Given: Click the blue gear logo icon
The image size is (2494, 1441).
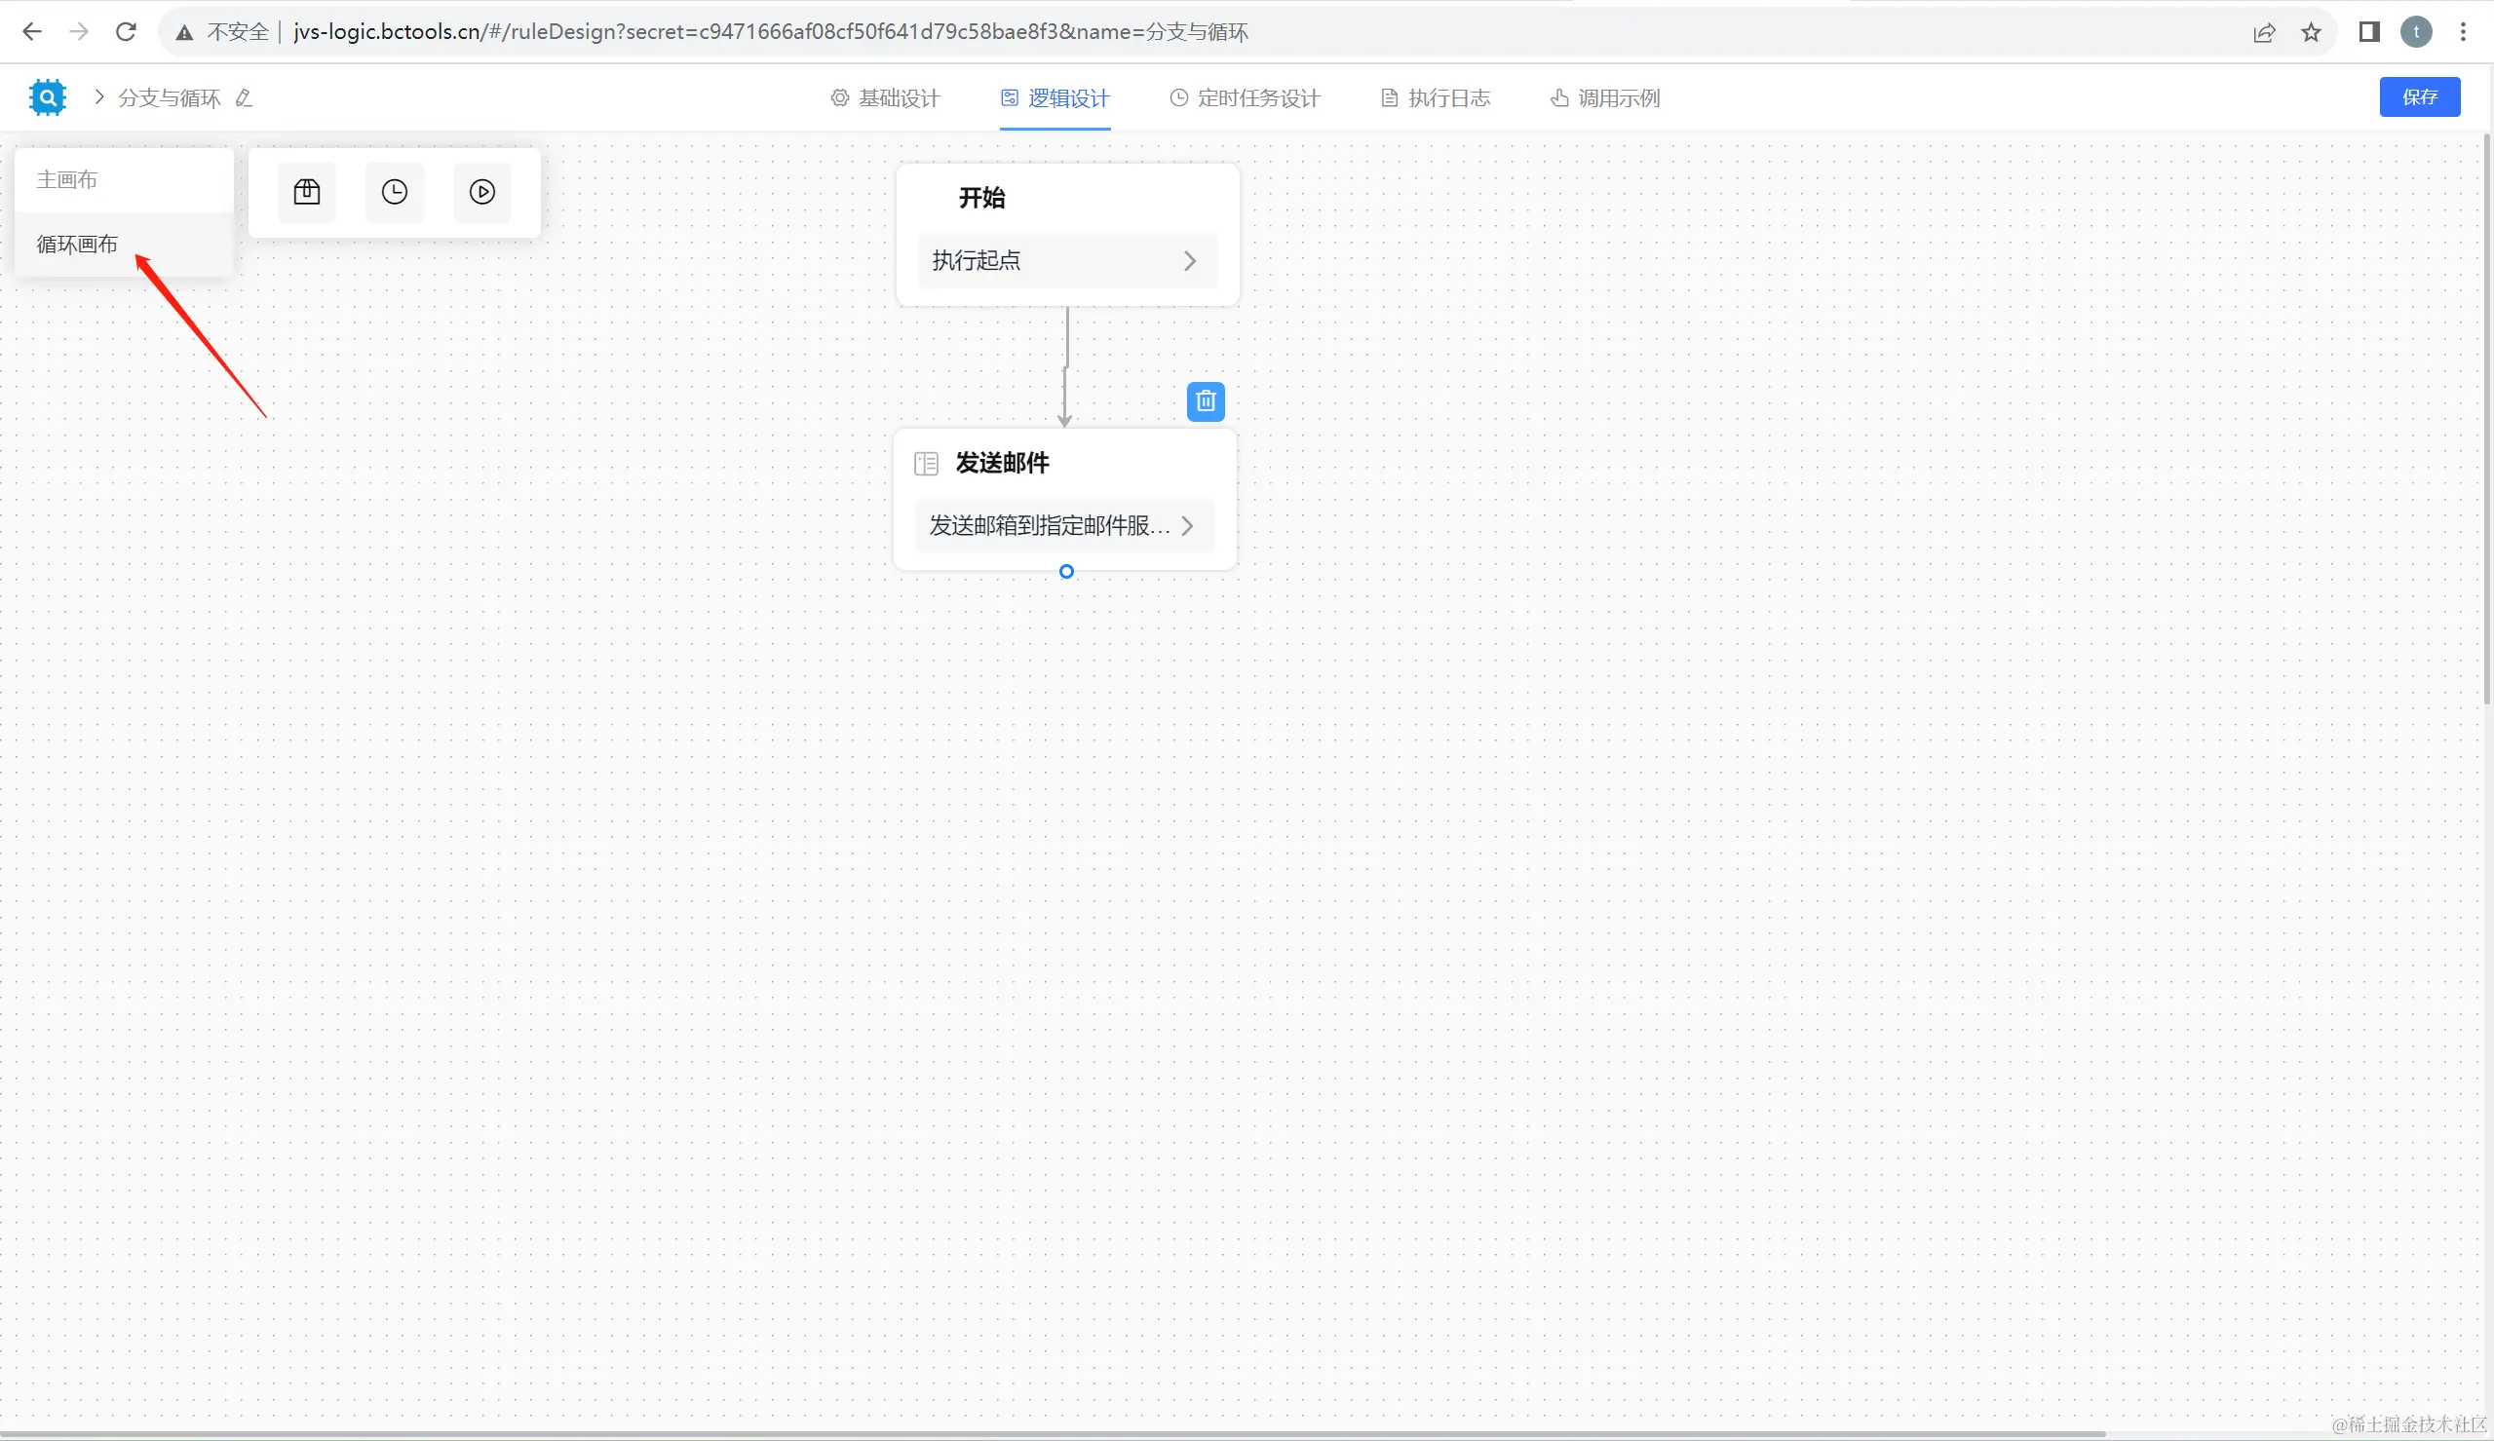Looking at the screenshot, I should click(47, 97).
